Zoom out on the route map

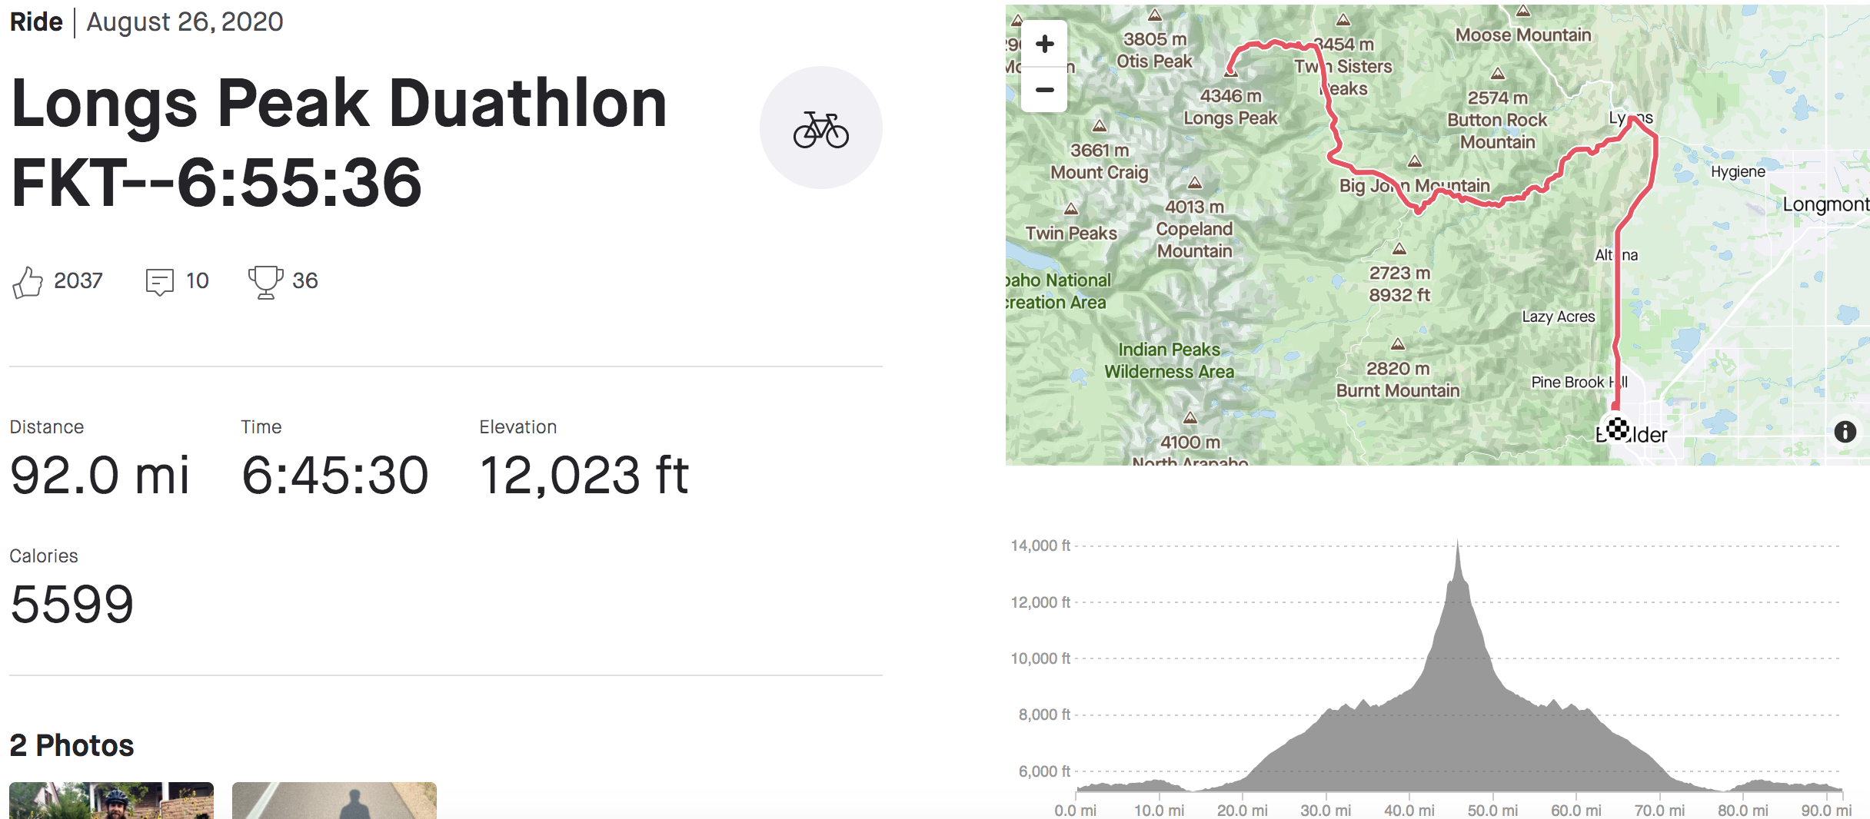coord(1044,90)
